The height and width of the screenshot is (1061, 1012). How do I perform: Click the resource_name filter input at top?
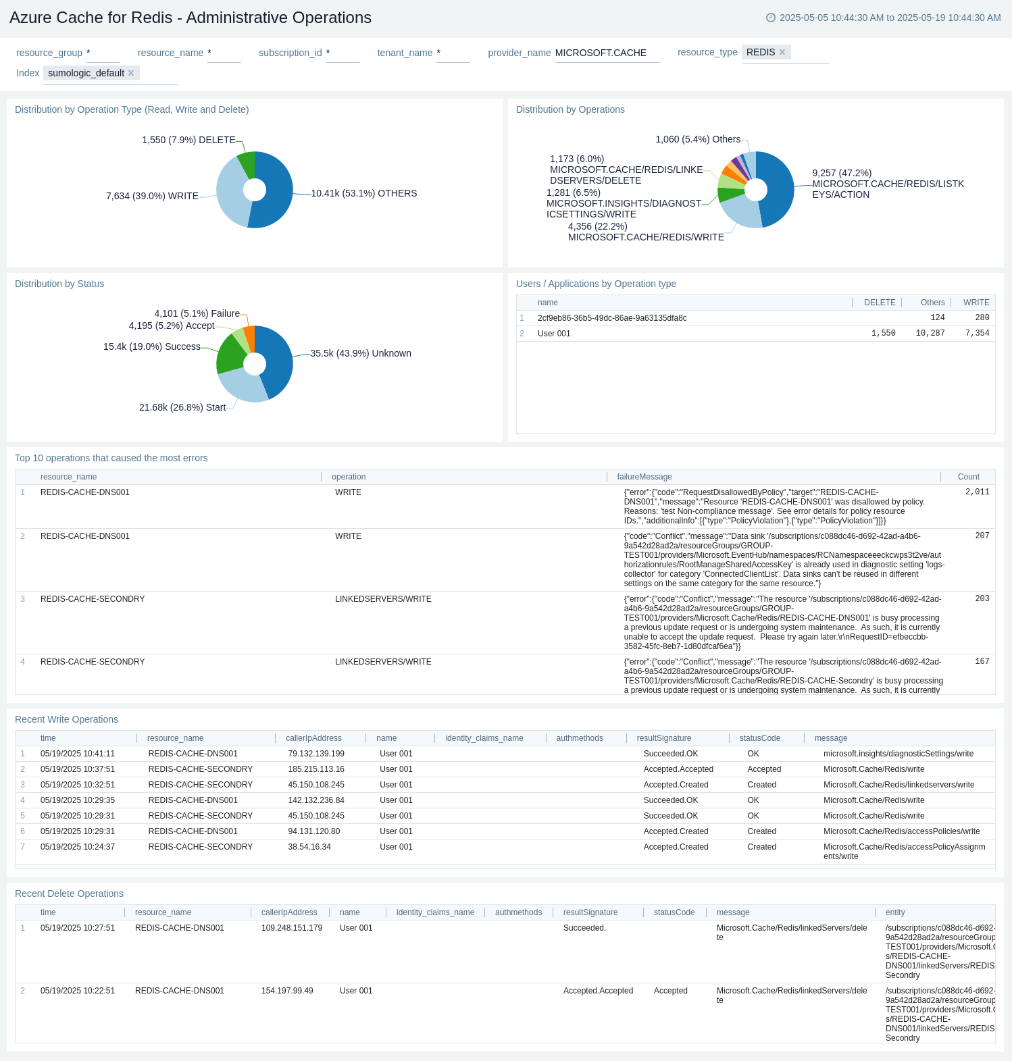tap(224, 53)
